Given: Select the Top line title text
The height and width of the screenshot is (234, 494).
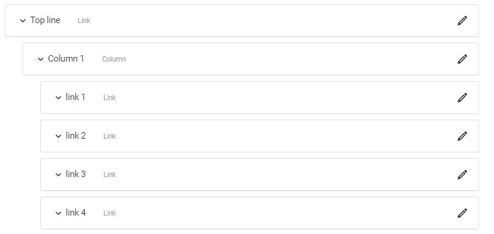Looking at the screenshot, I should (x=45, y=20).
